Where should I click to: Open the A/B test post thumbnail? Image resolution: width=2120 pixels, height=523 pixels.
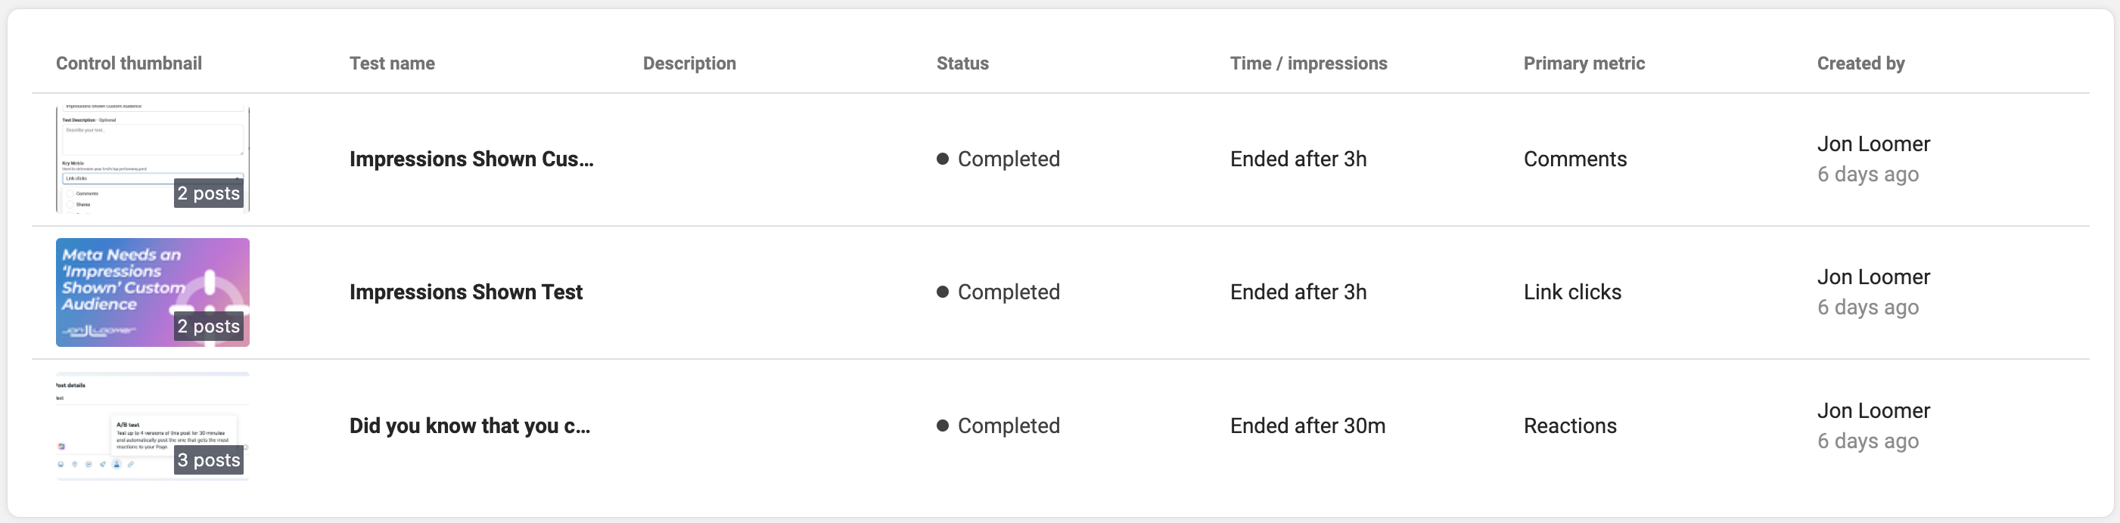152,426
